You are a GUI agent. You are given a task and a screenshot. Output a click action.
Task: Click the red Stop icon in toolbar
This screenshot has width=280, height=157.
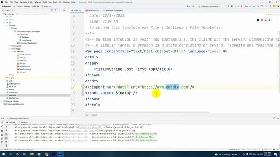click(x=241, y=6)
